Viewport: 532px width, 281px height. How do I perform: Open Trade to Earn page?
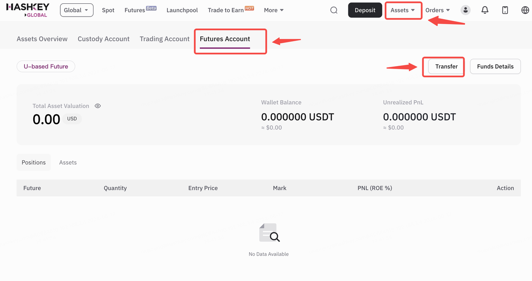231,10
